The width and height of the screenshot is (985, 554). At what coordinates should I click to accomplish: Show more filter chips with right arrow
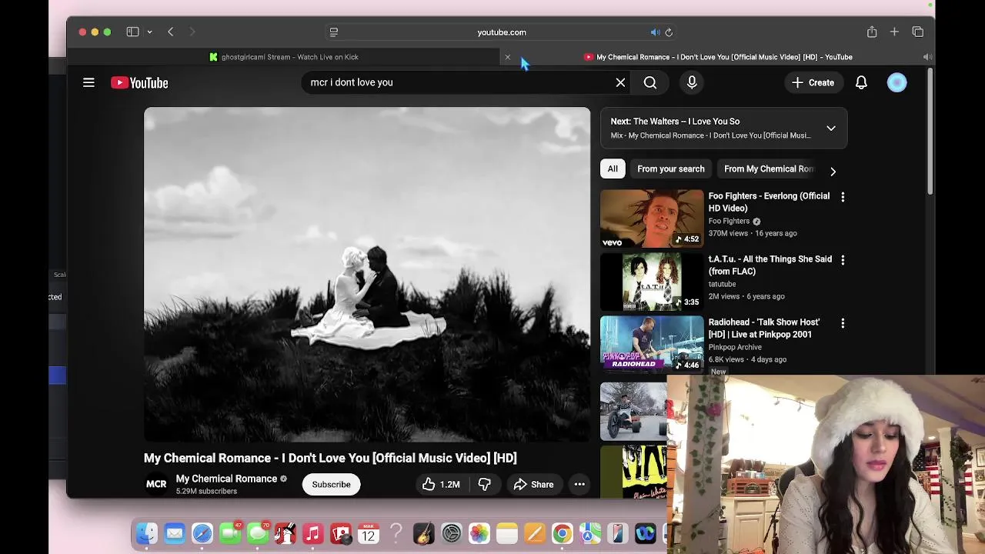[x=833, y=171]
